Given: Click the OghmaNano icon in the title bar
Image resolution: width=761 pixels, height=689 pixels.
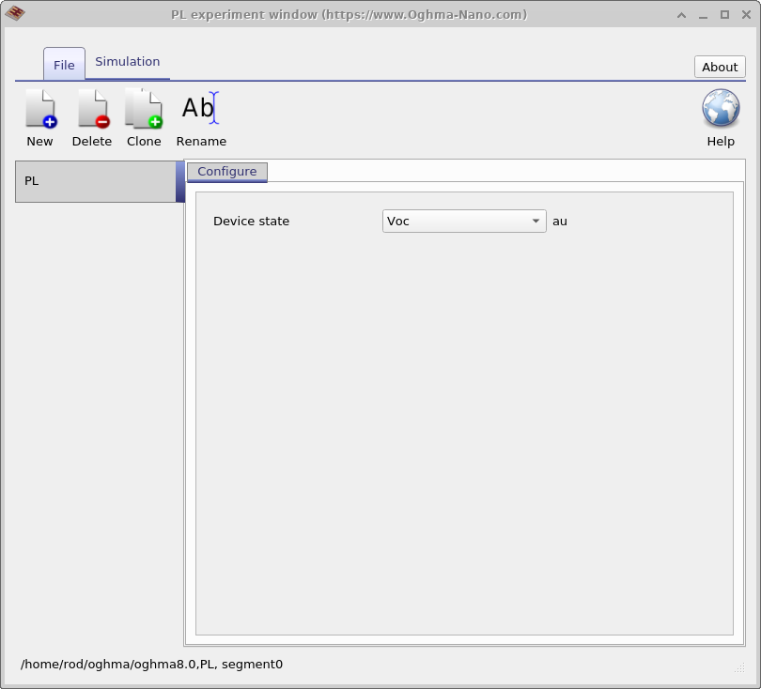Looking at the screenshot, I should pyautogui.click(x=16, y=14).
